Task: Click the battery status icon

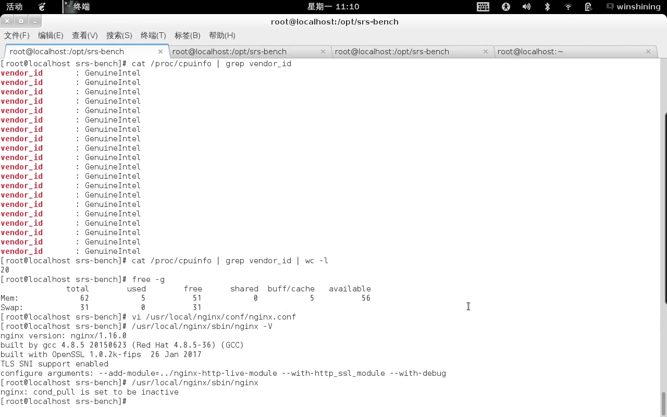Action: 588,7
